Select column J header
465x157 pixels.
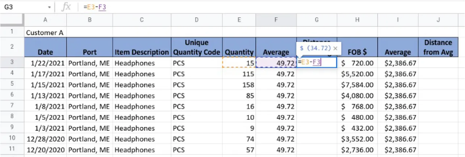click(438, 20)
